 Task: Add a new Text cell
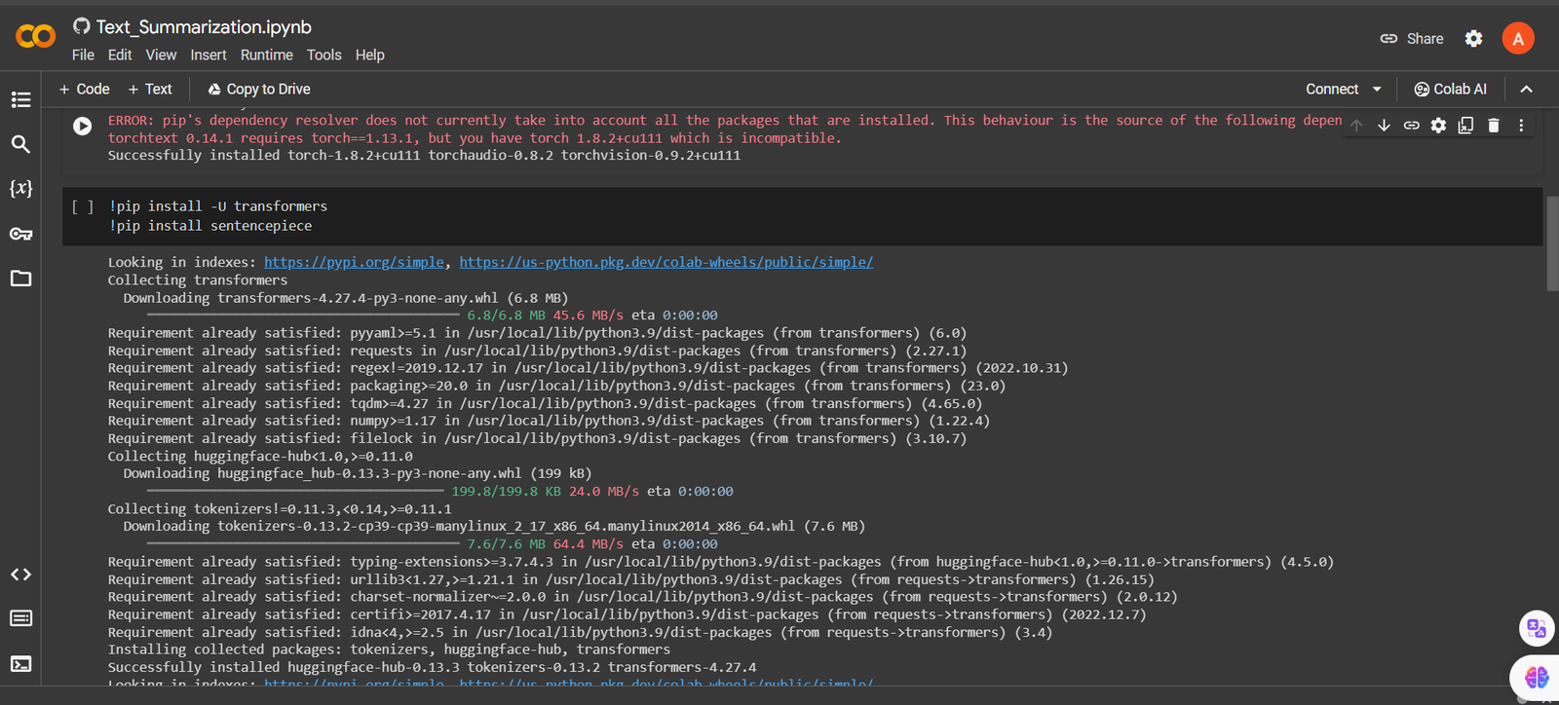(150, 89)
